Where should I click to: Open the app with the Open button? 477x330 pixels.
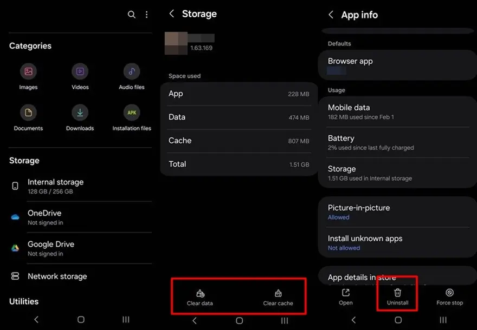(x=345, y=296)
